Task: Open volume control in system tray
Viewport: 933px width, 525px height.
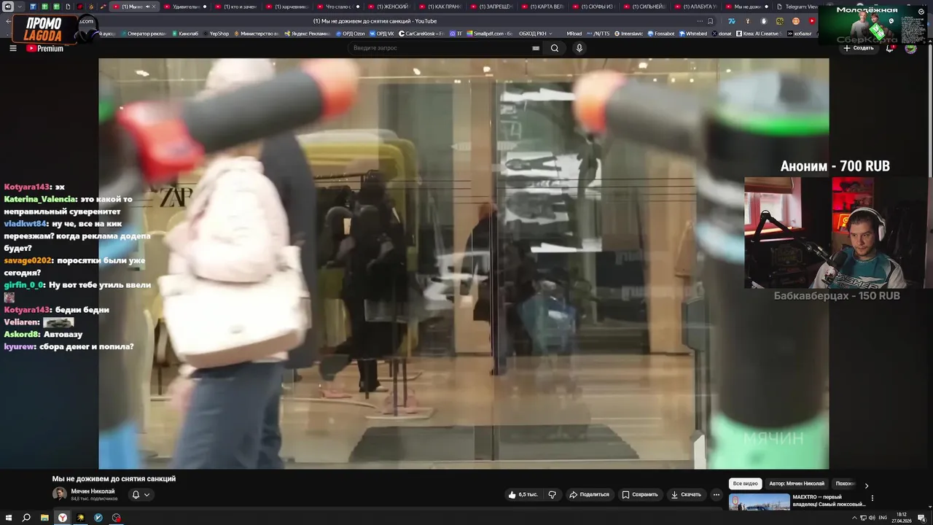Action: coord(873,518)
